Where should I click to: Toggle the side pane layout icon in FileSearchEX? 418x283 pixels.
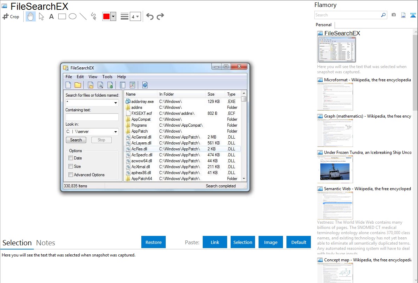coord(122,85)
